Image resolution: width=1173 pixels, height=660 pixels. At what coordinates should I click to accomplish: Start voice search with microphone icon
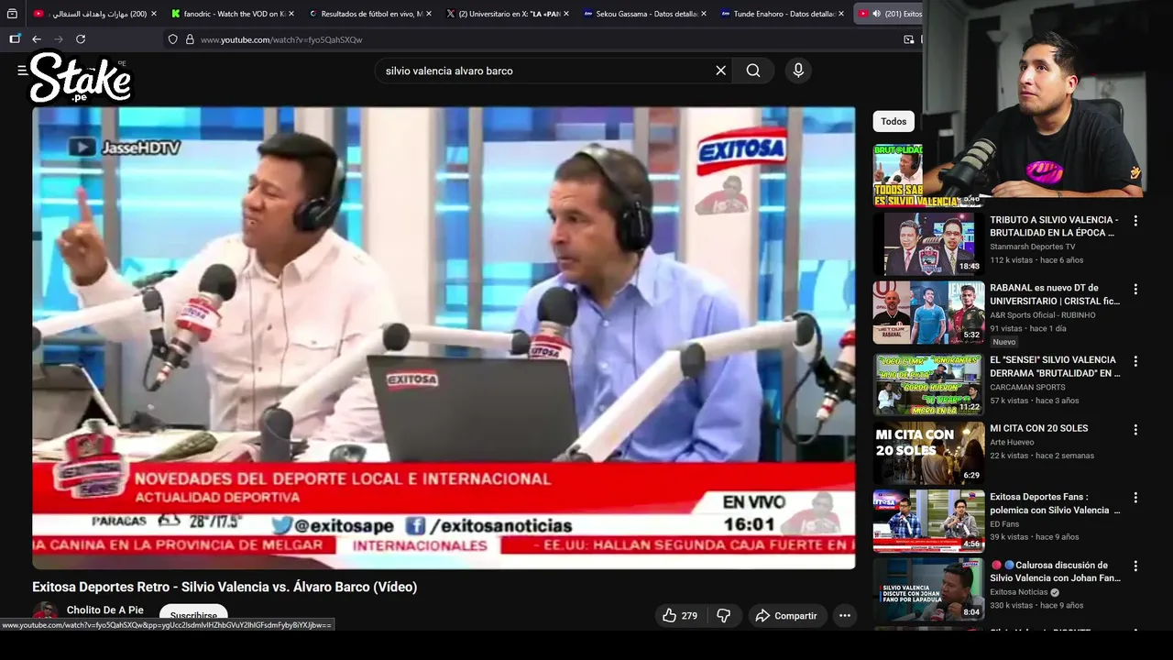[x=798, y=71]
